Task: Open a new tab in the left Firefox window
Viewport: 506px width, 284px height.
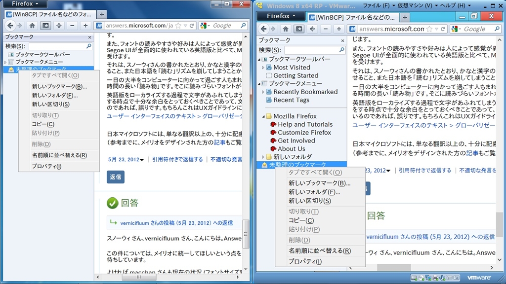Action: (x=102, y=15)
